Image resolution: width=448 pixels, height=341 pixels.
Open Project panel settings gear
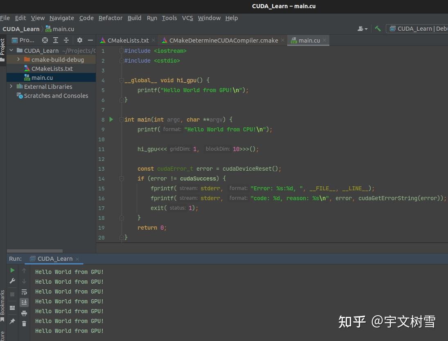(79, 40)
